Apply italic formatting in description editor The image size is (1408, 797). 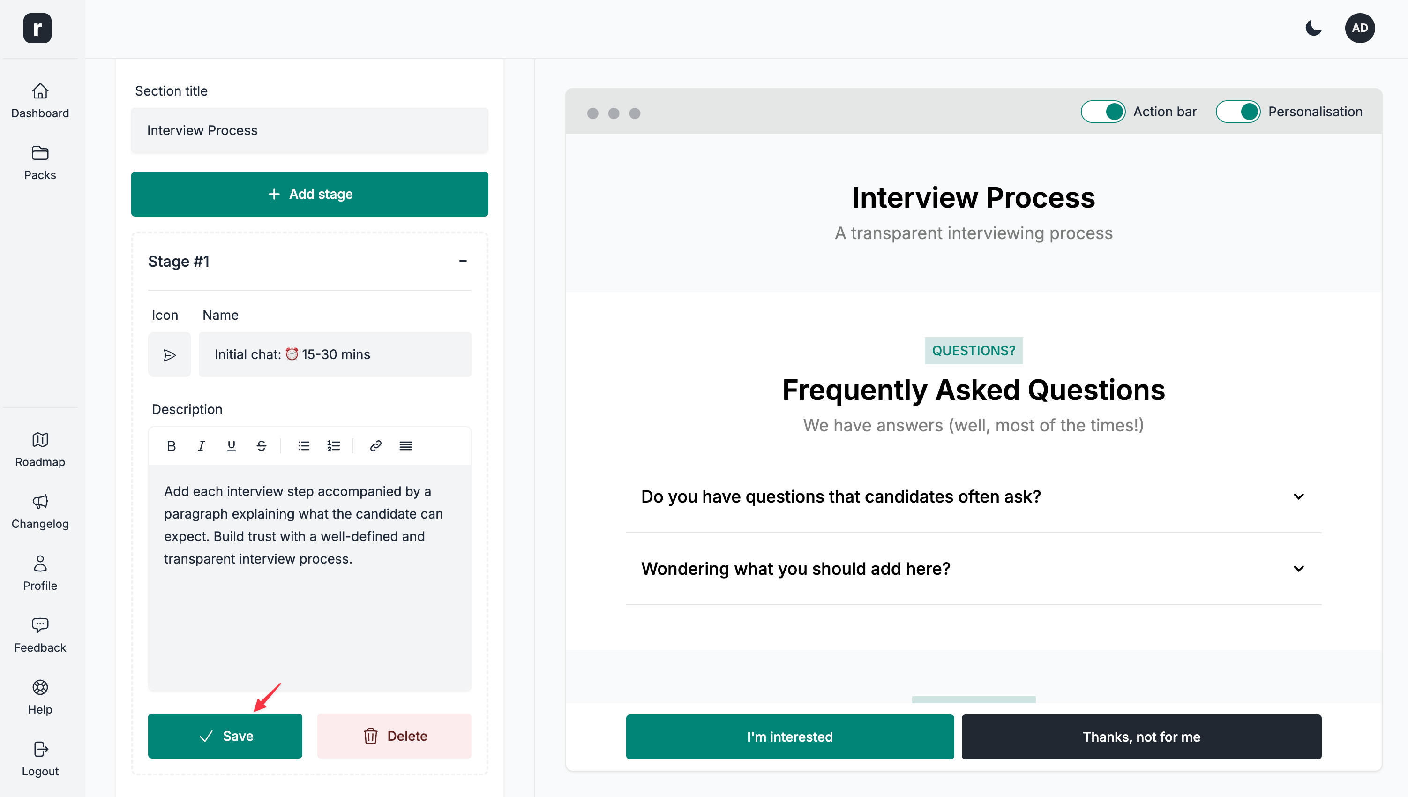click(x=202, y=445)
